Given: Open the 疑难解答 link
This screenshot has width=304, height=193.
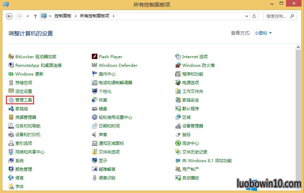Looking at the screenshot, I should click(107, 169).
